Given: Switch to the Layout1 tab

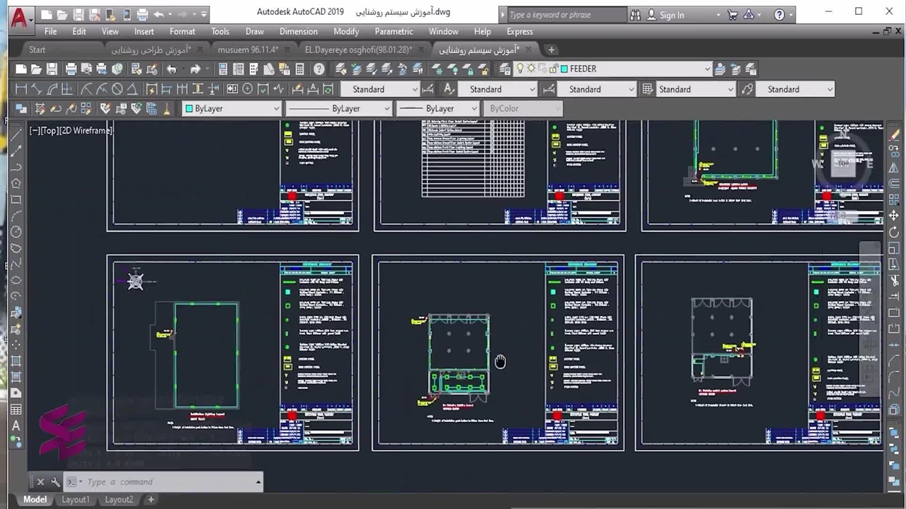Looking at the screenshot, I should point(76,499).
